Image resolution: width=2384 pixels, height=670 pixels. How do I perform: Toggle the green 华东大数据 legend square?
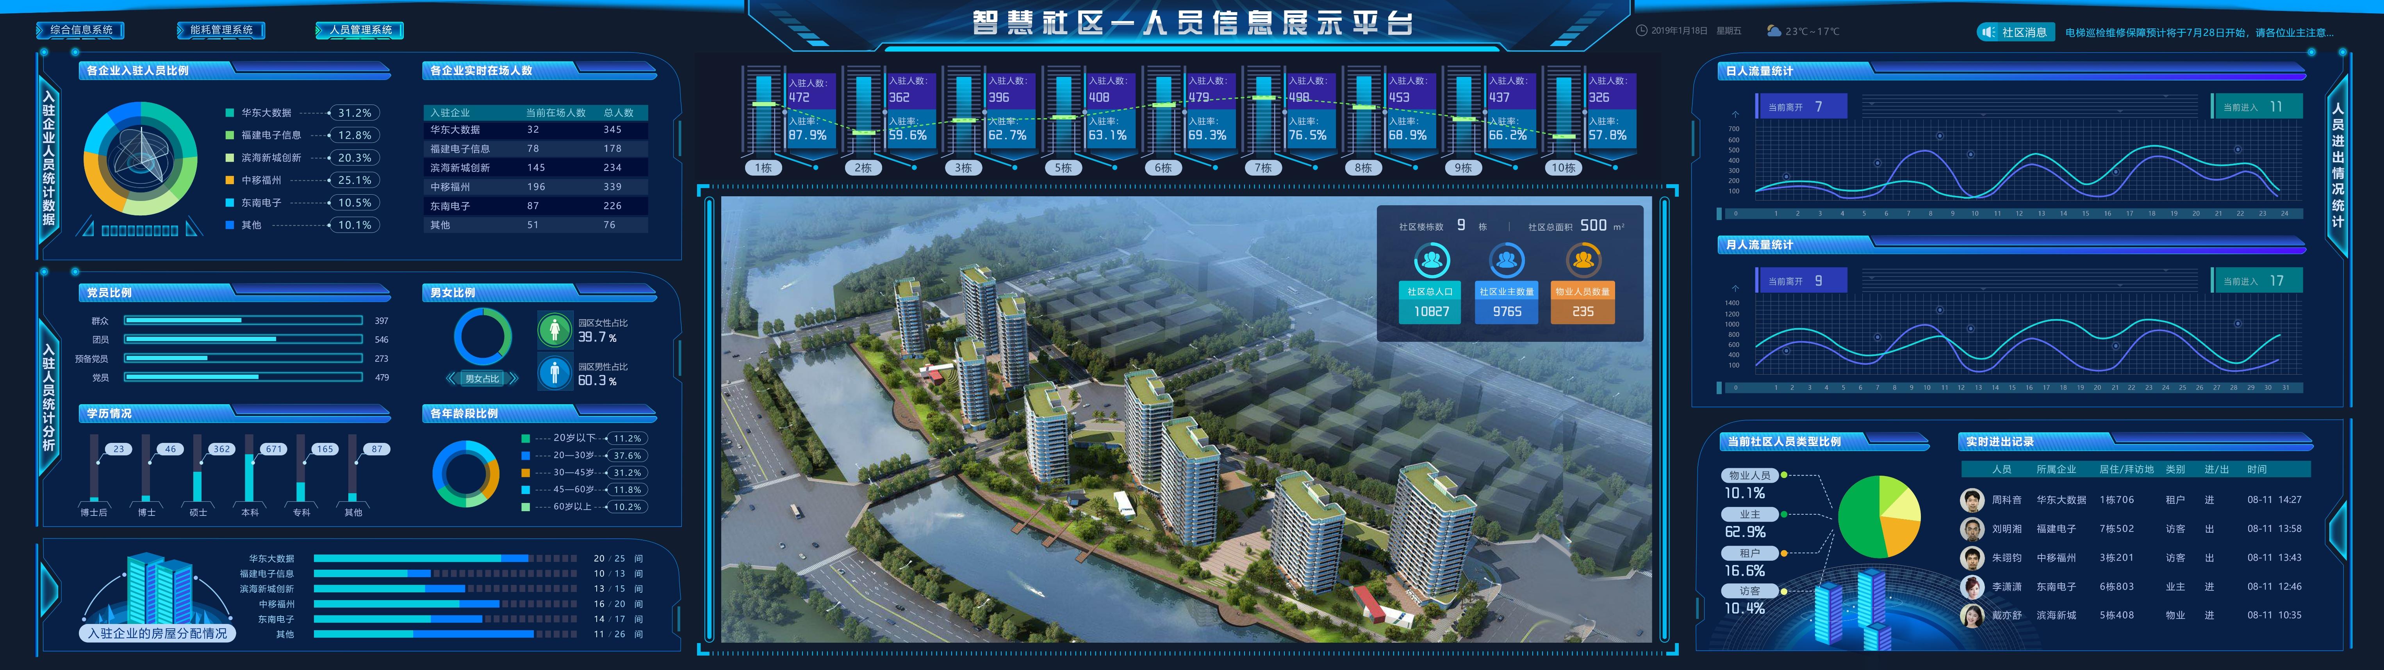(230, 113)
